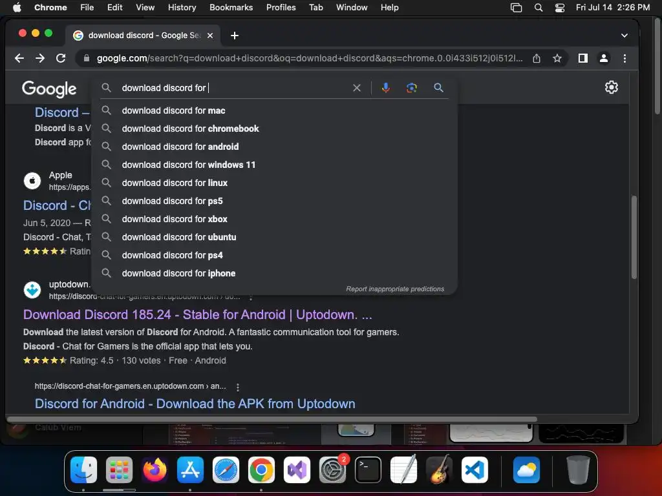Open Chrome's three-dot menu
The height and width of the screenshot is (496, 662).
(625, 58)
